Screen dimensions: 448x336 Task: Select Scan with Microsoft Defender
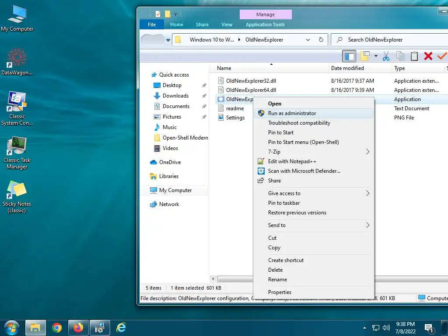[313, 171]
